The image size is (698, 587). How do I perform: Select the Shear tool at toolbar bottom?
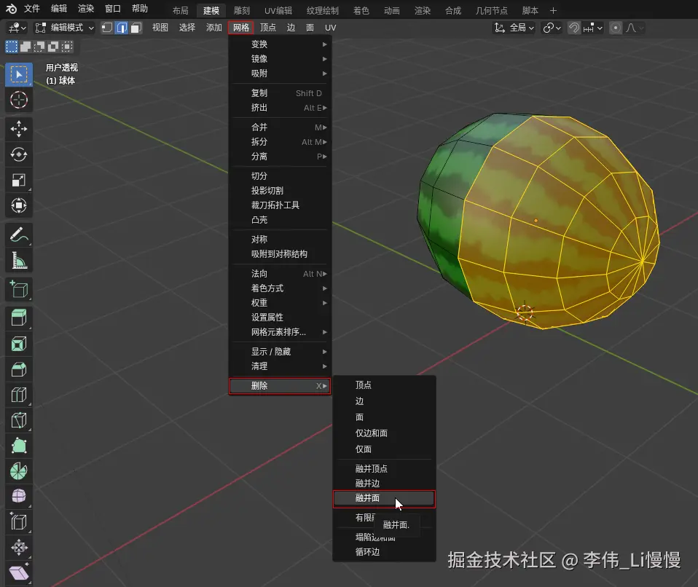click(x=19, y=572)
